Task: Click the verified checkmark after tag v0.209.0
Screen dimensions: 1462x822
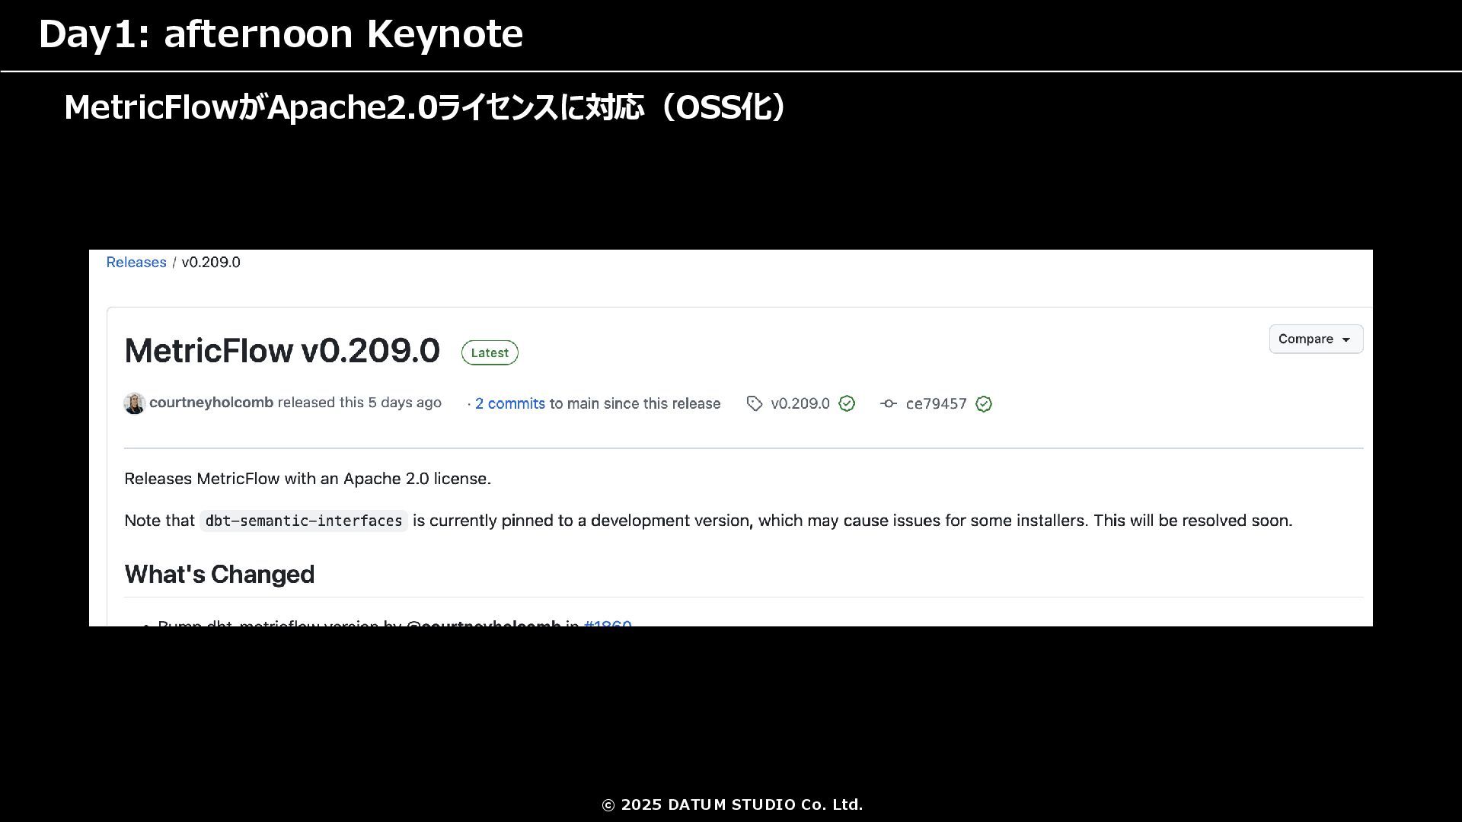Action: [847, 404]
